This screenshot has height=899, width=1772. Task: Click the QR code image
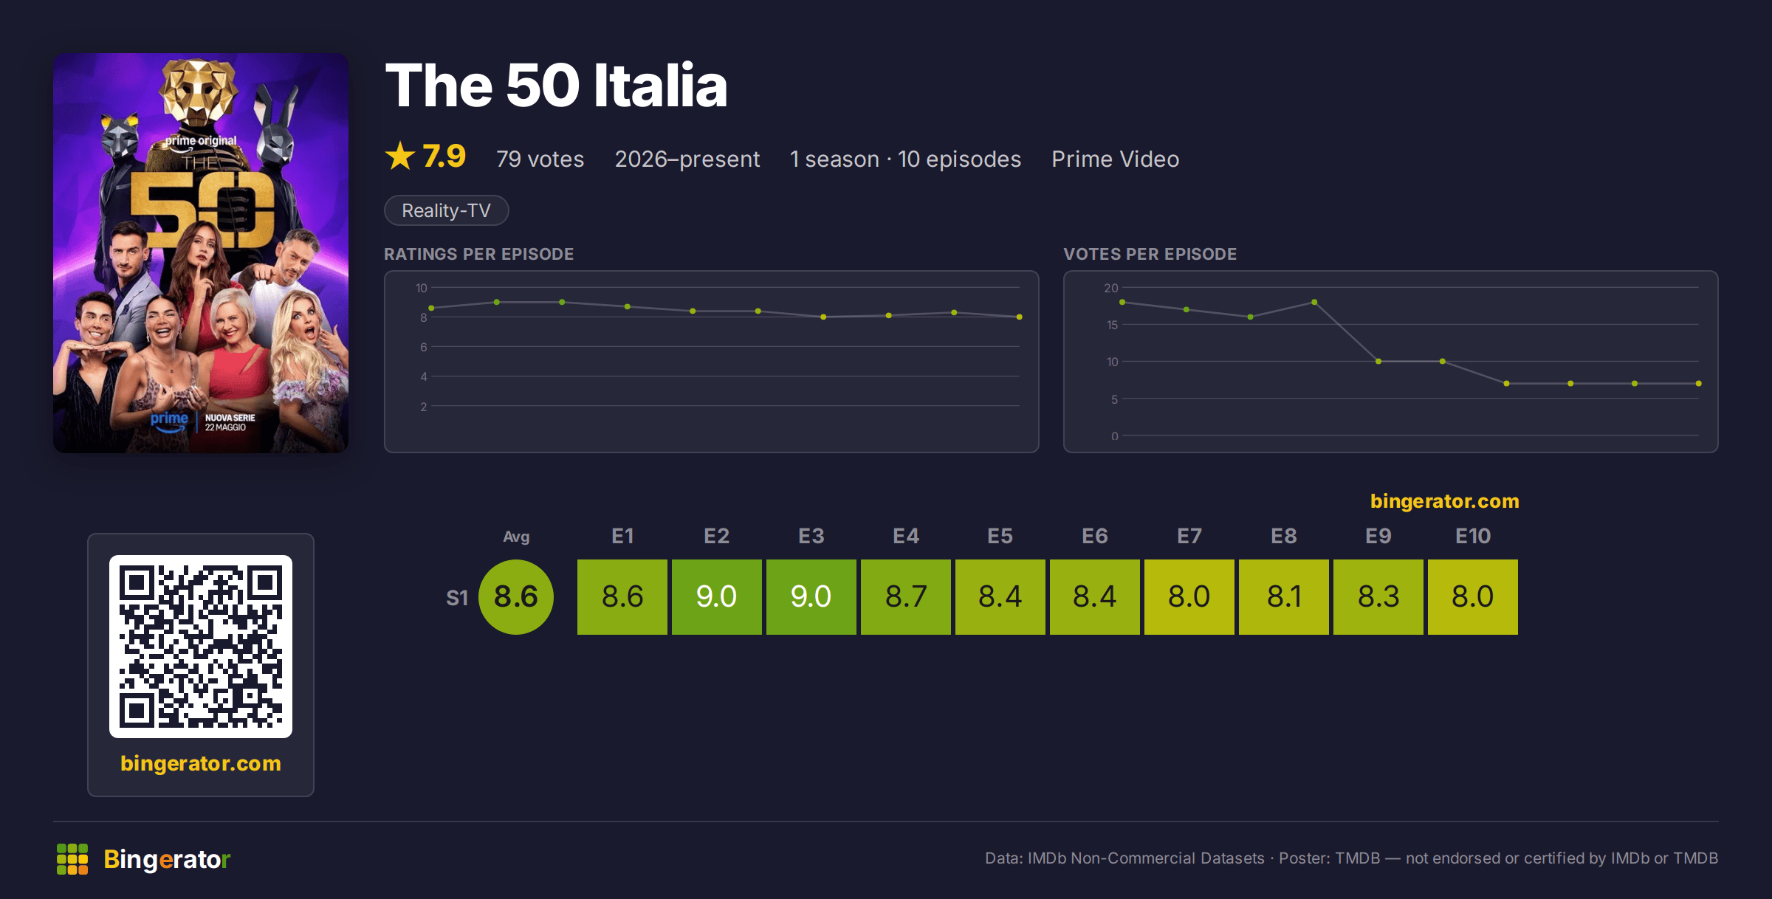tap(201, 647)
